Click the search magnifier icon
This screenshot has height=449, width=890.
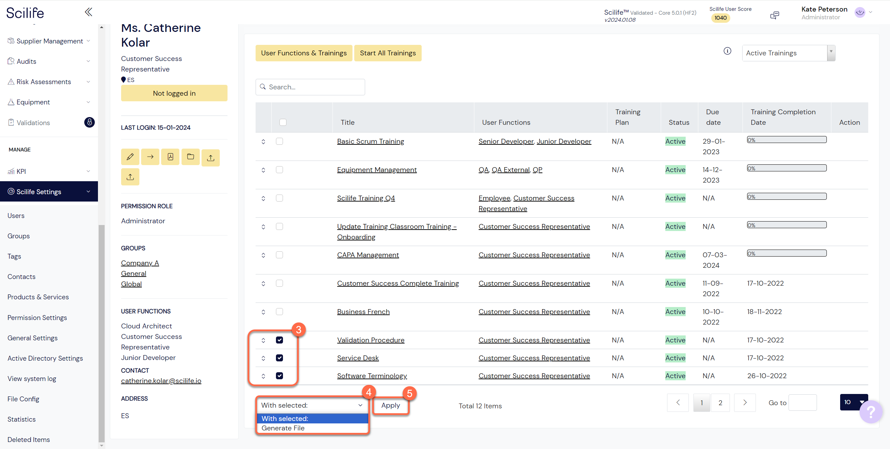263,87
